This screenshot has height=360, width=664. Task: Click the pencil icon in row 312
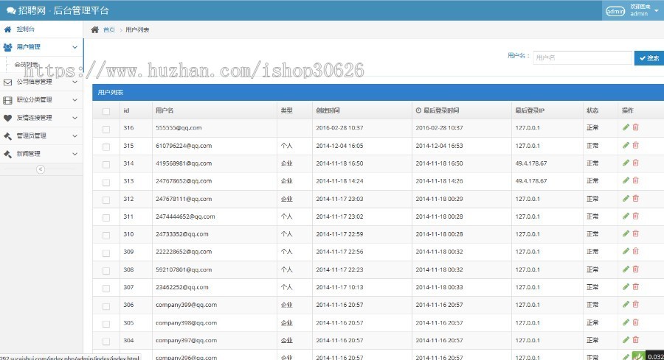626,198
